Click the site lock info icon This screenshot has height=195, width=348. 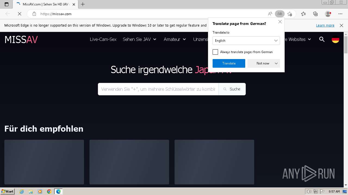coord(34,14)
